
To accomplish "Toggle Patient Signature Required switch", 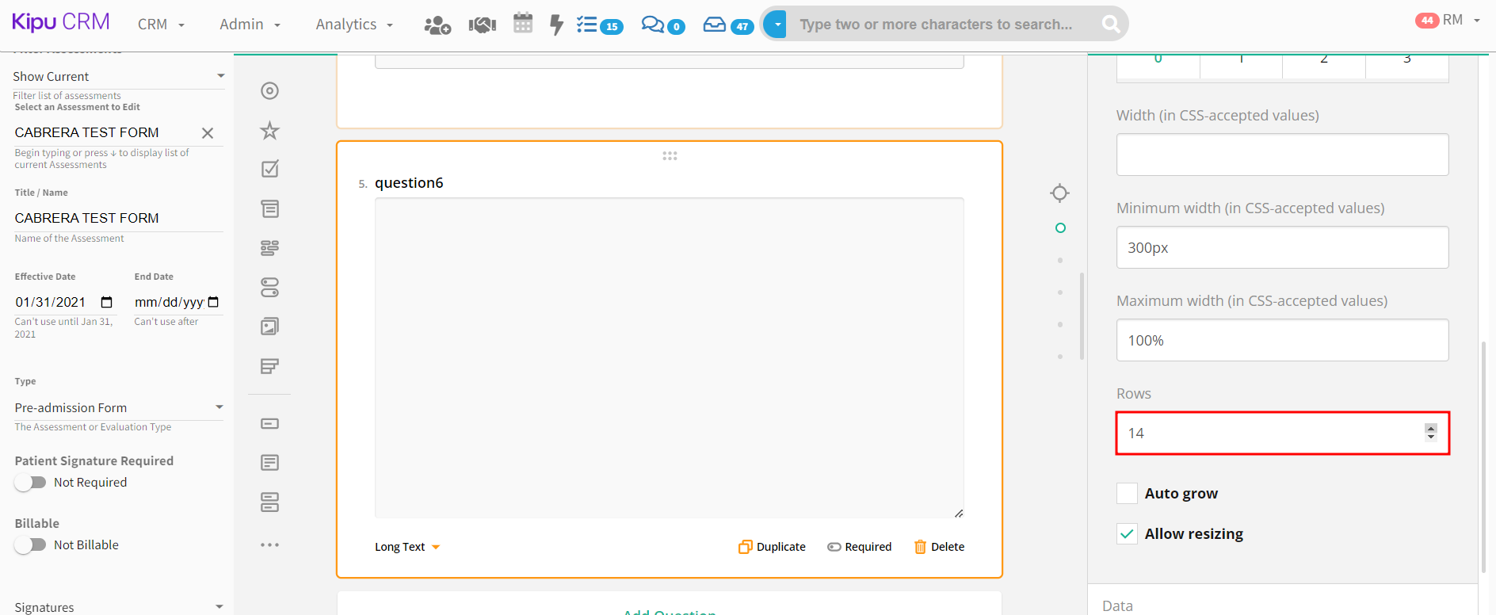I will (x=30, y=483).
